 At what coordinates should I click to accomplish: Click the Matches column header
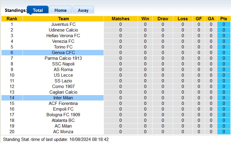(x=121, y=19)
